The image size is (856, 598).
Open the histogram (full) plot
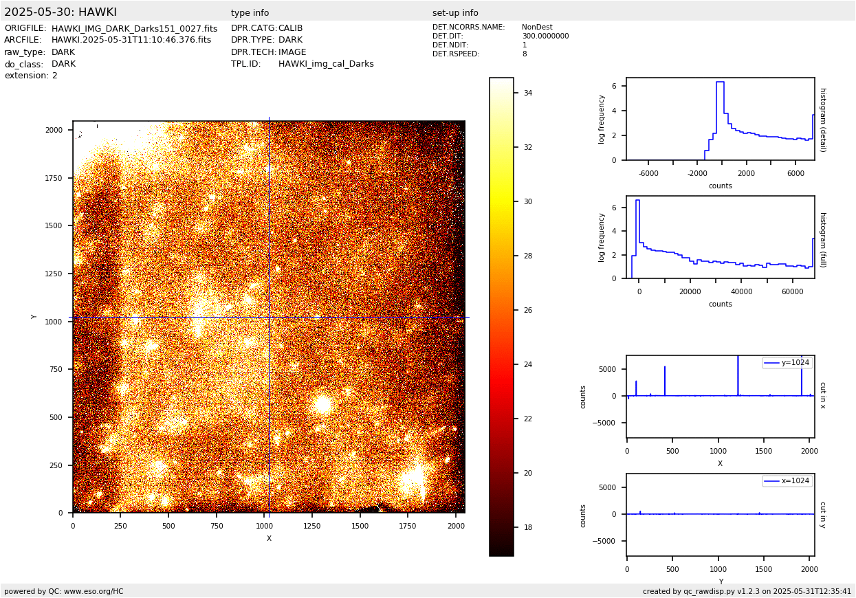720,237
